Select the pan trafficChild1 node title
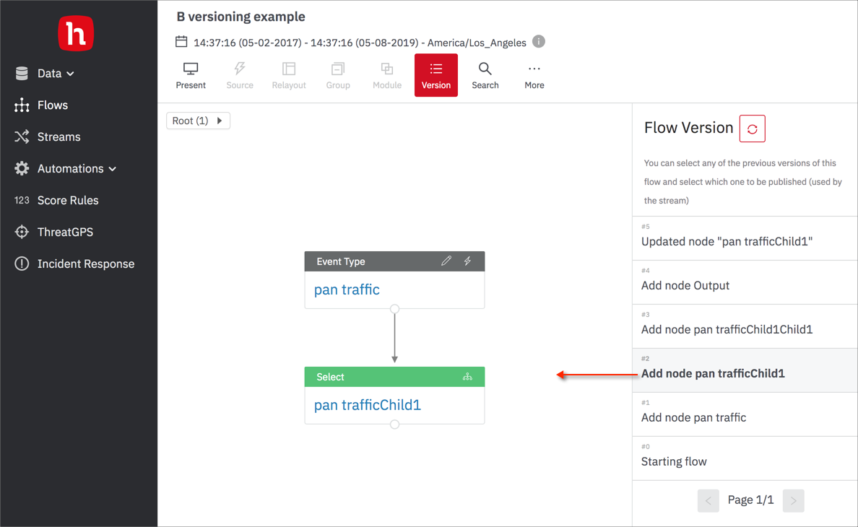The width and height of the screenshot is (858, 527). (368, 405)
